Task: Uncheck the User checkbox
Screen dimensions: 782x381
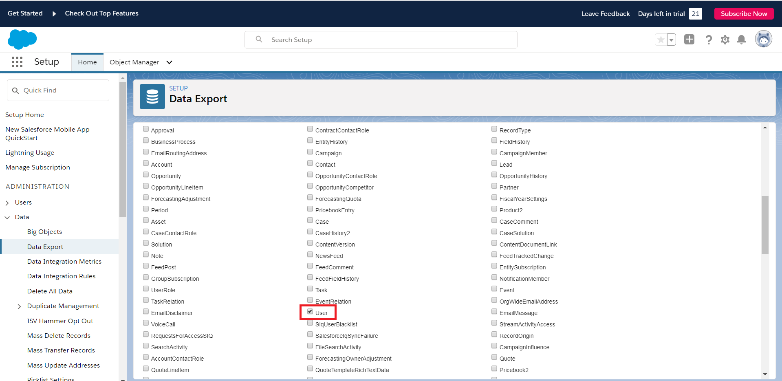Action: [310, 312]
